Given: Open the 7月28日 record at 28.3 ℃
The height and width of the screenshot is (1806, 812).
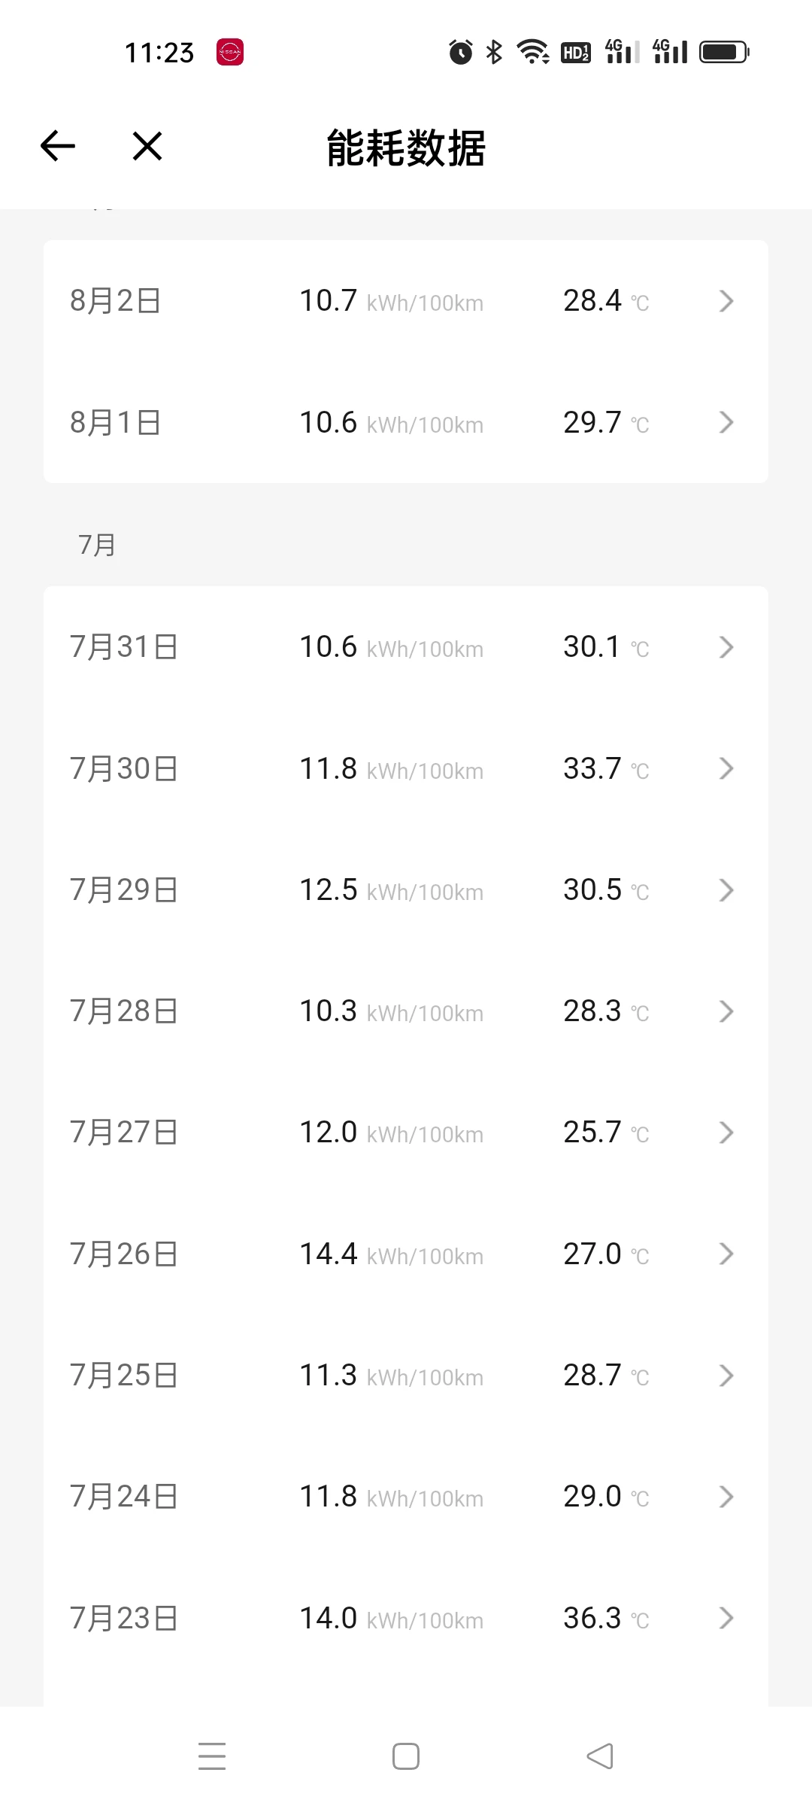Looking at the screenshot, I should point(406,1011).
